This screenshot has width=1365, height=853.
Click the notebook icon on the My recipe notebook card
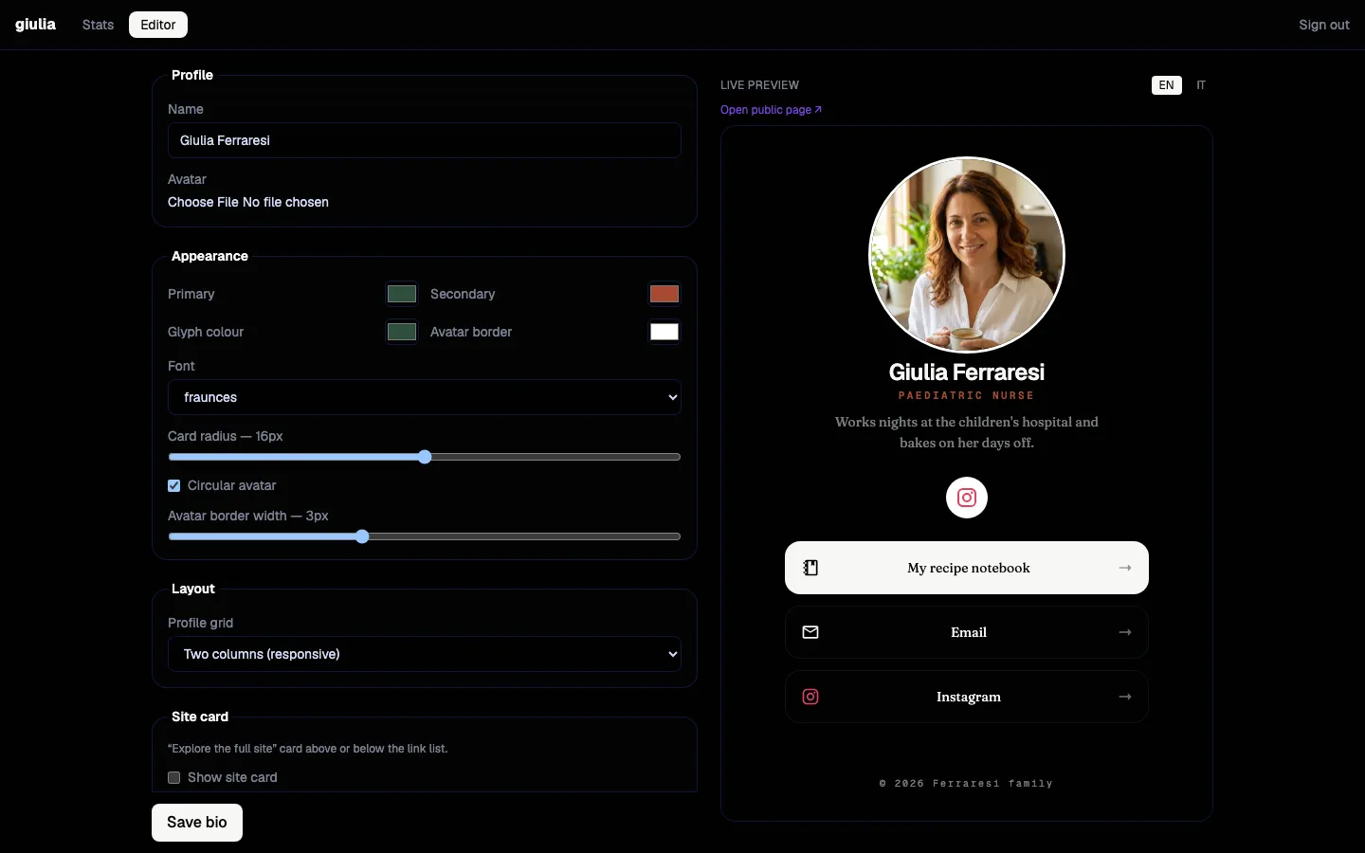[810, 568]
